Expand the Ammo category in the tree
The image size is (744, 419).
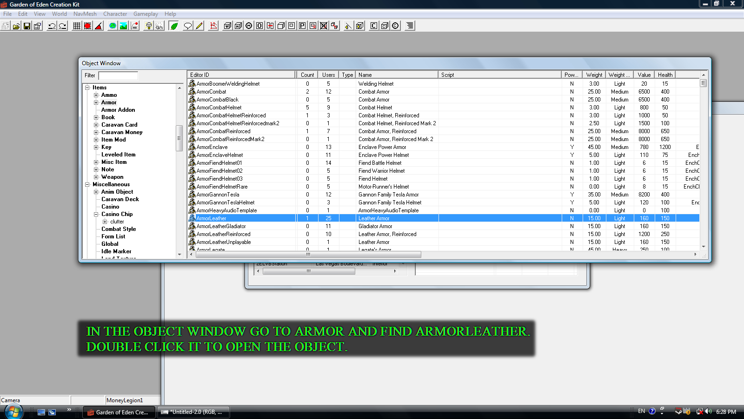[x=96, y=95]
